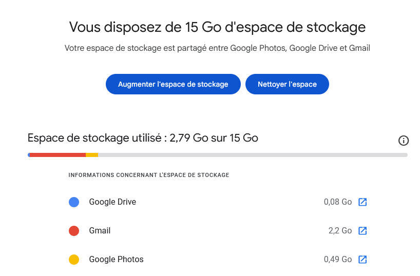This screenshot has height=276, width=420.
Task: Click "Augmenter l'espace de stockage" button
Action: 173,84
